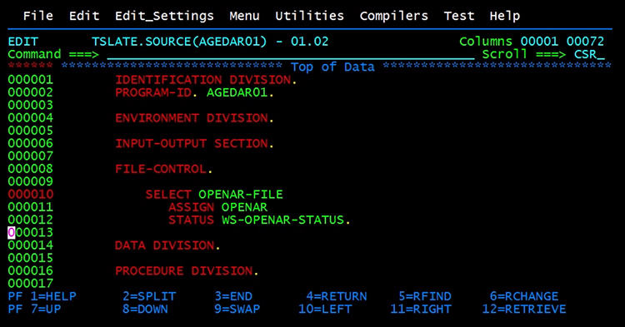The height and width of the screenshot is (327, 625).
Task: Open the Utilities menu
Action: click(x=310, y=16)
